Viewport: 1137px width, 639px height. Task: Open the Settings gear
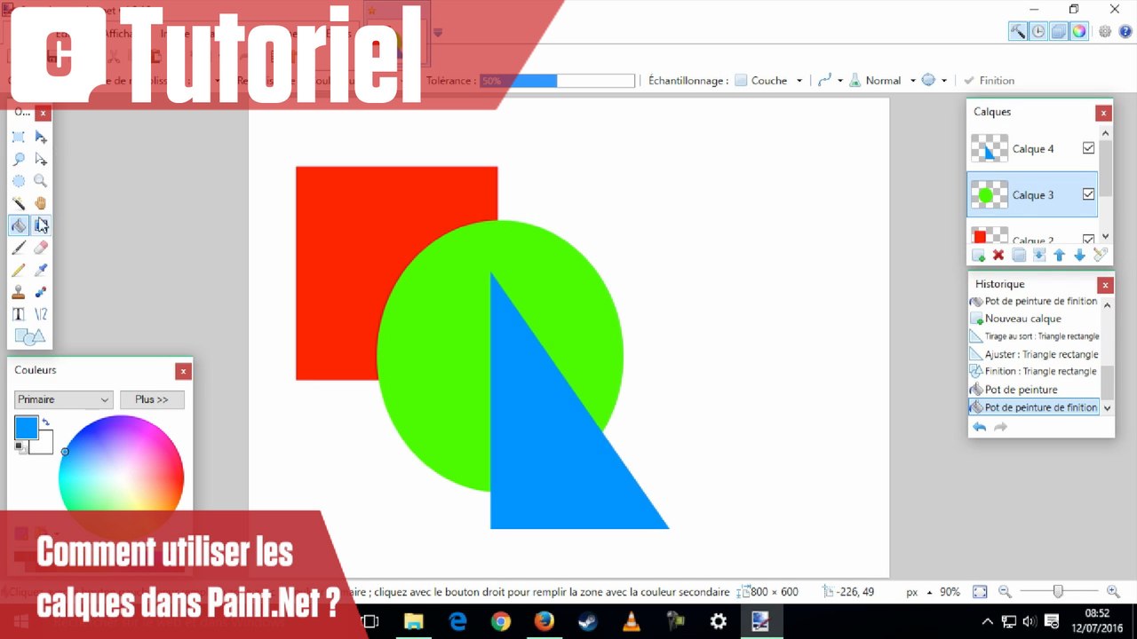point(1105,31)
